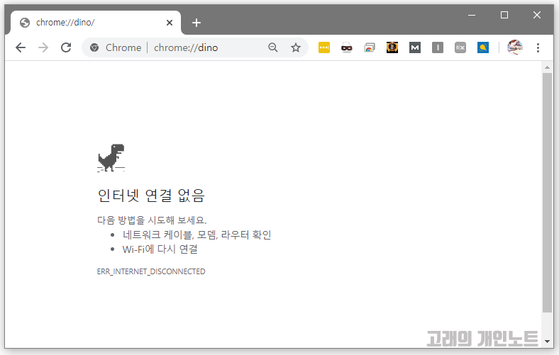Reload the chrome://dino page
This screenshot has height=355, width=559.
pyautogui.click(x=66, y=47)
